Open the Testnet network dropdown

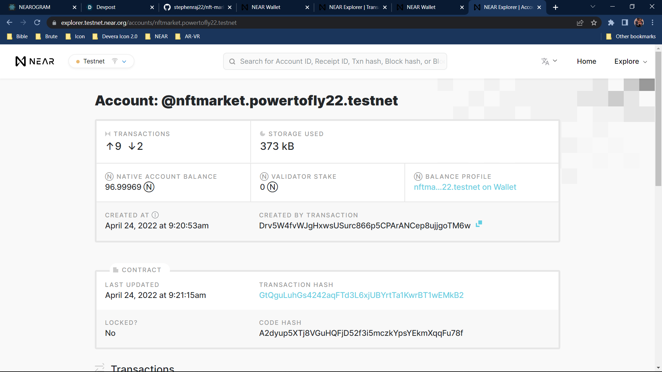point(101,61)
